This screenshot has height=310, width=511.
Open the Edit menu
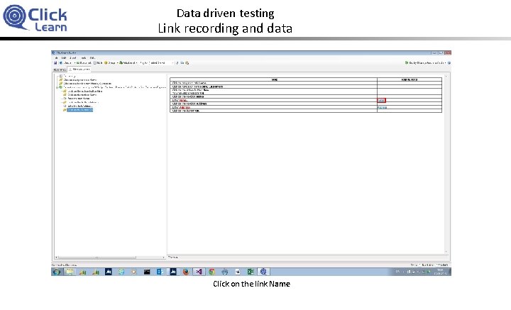[64, 58]
